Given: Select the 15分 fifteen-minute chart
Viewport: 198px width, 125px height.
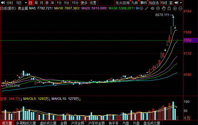Looking at the screenshot, I should point(75,3).
